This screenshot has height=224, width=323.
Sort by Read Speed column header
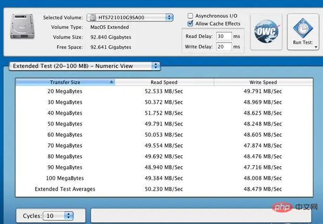(164, 82)
